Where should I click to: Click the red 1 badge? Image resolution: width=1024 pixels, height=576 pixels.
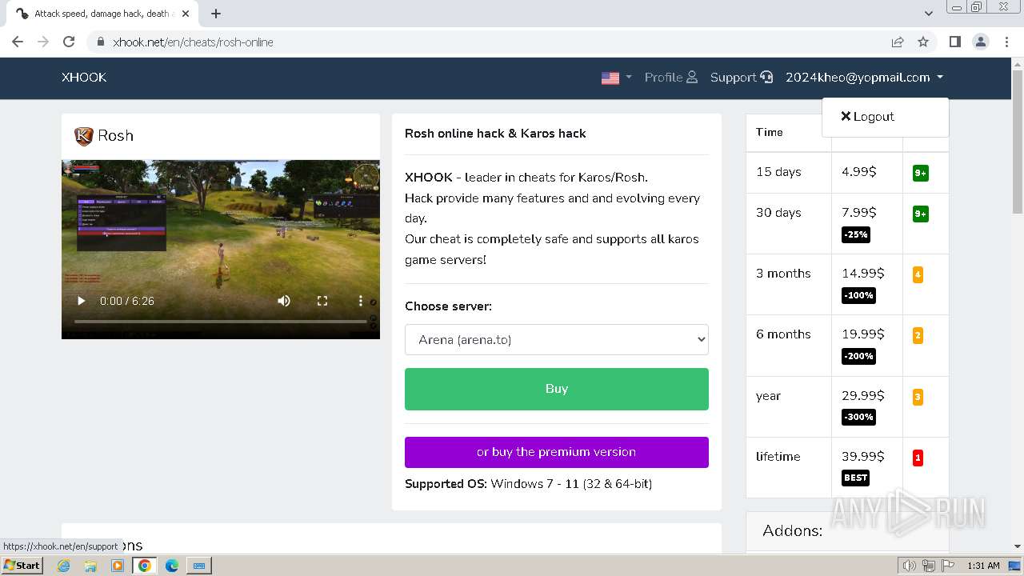click(918, 458)
